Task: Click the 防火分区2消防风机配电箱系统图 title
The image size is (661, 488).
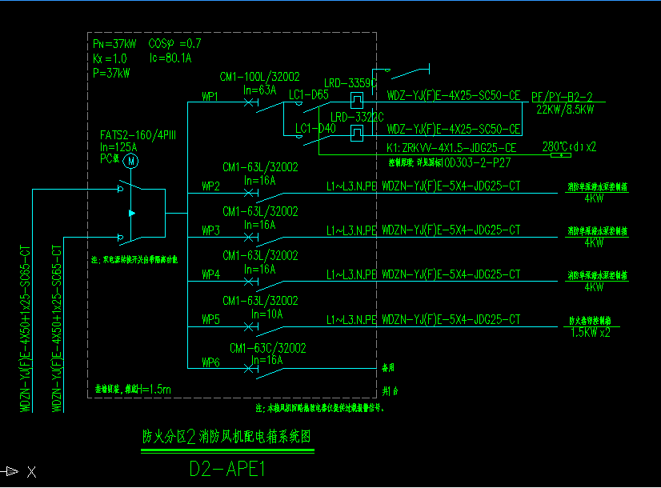Action: 226,436
